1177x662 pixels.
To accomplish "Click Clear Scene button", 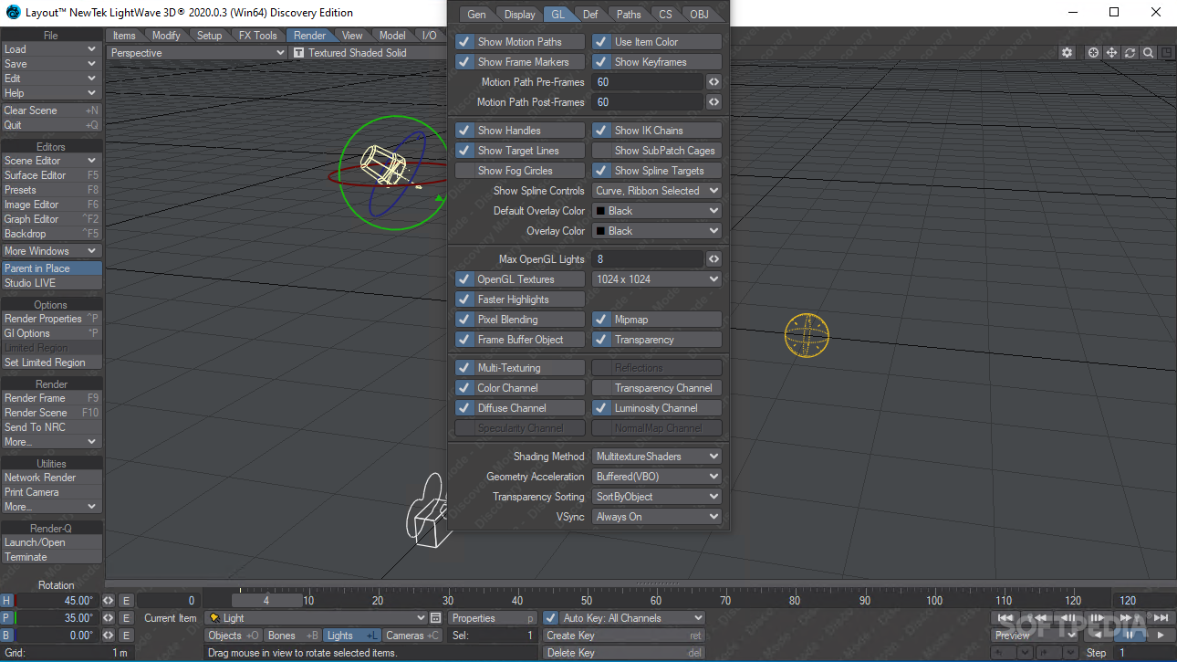I will (51, 110).
